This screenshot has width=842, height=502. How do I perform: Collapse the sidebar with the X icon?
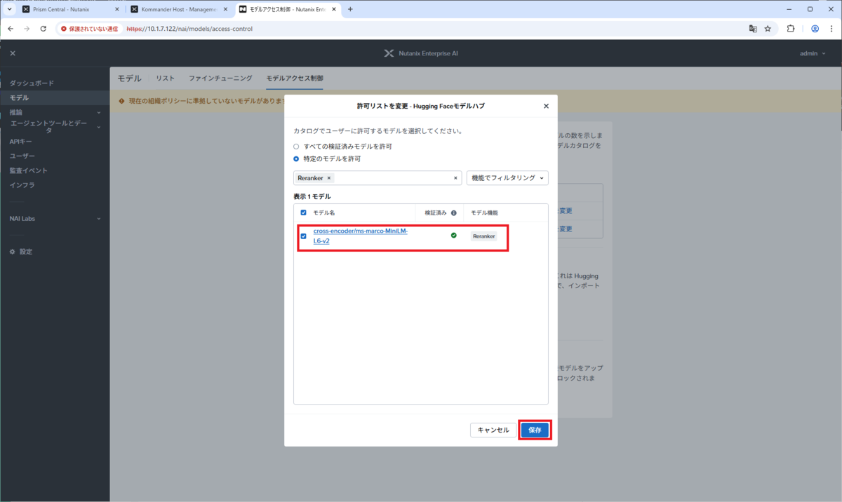(13, 53)
